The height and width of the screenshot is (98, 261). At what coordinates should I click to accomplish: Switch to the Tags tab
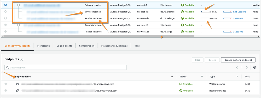(137, 46)
